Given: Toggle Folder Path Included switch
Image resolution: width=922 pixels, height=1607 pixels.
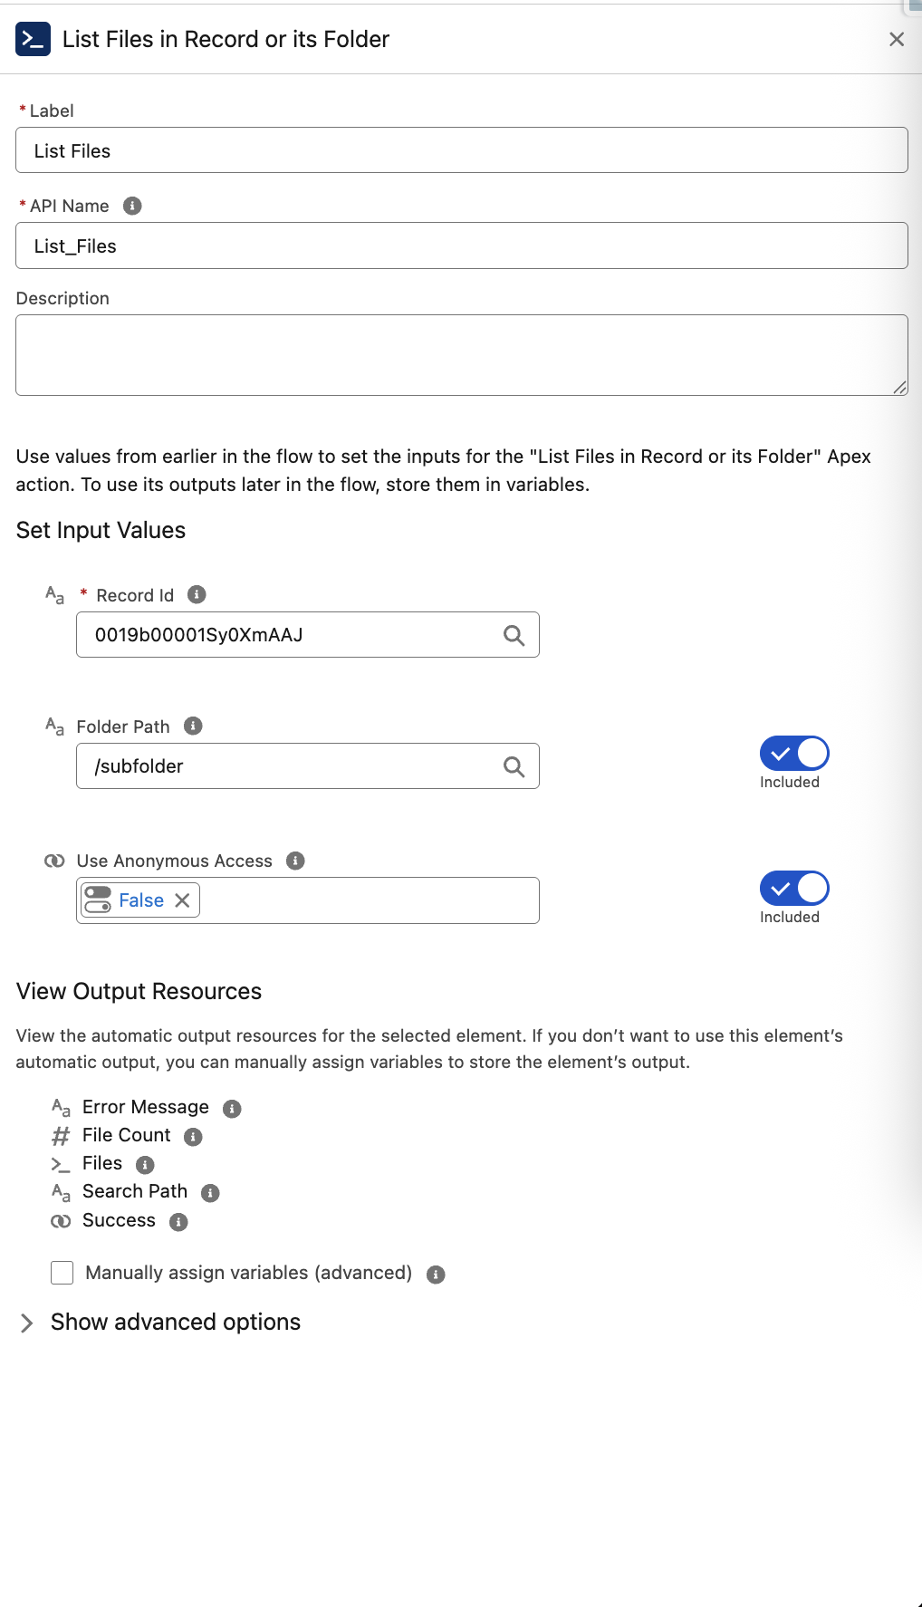Looking at the screenshot, I should [x=794, y=754].
